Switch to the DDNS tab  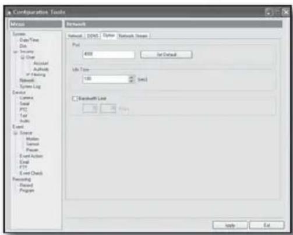(93, 36)
